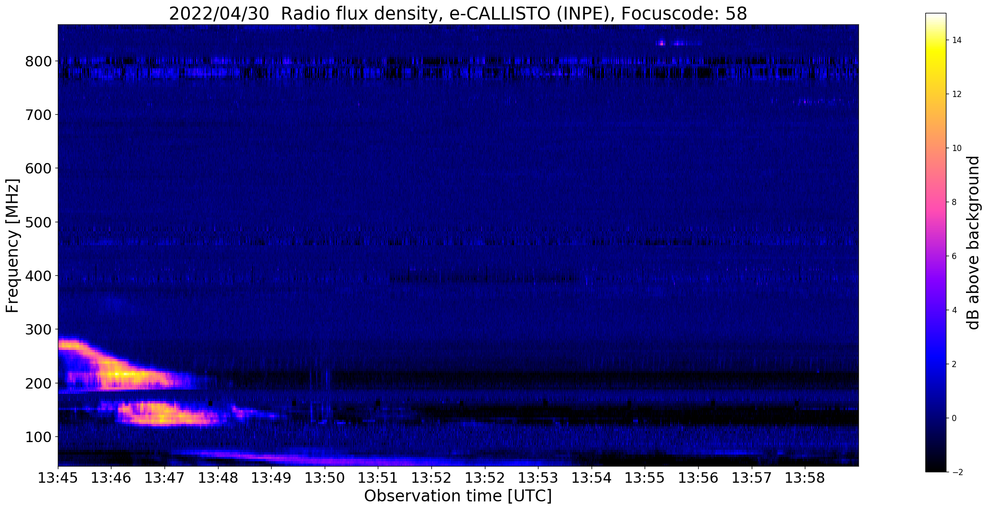Screen dimensions: 988x510
Task: Click the 13:50 time tick label
Action: click(x=325, y=478)
